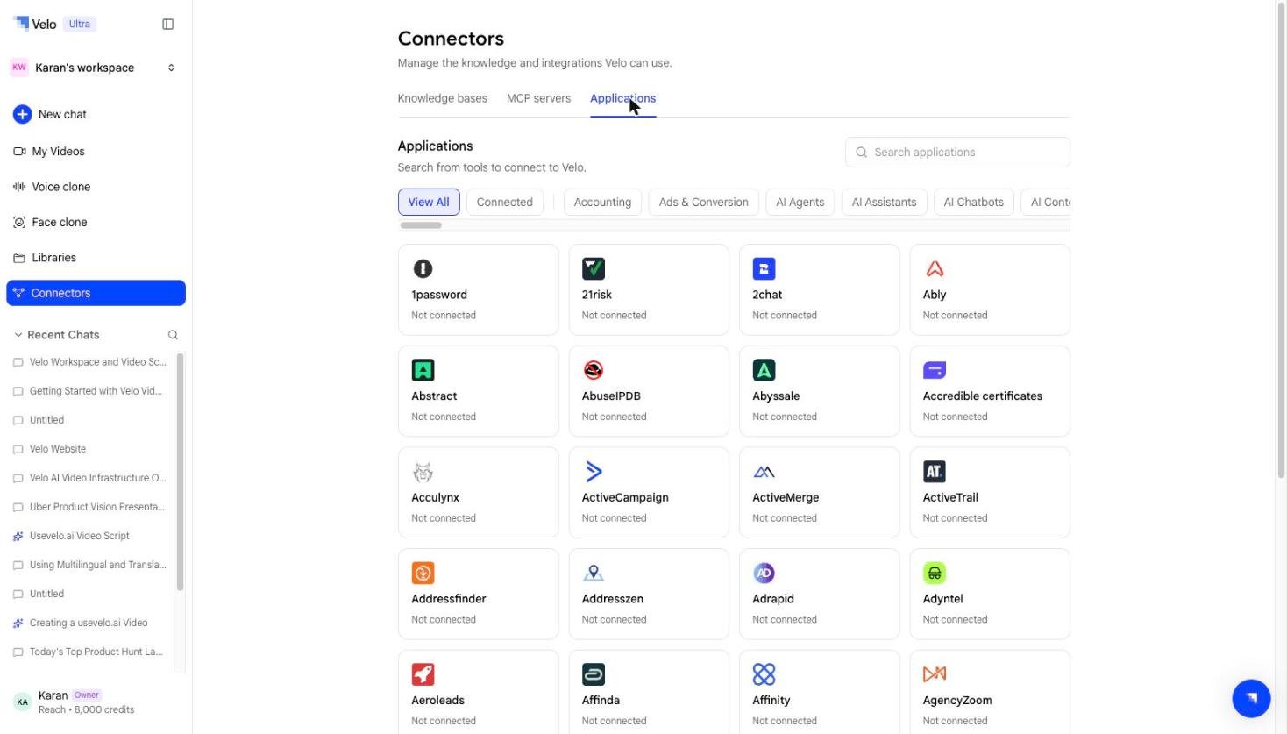This screenshot has width=1287, height=734.
Task: Click the ActiveMerge app icon
Action: 764,472
